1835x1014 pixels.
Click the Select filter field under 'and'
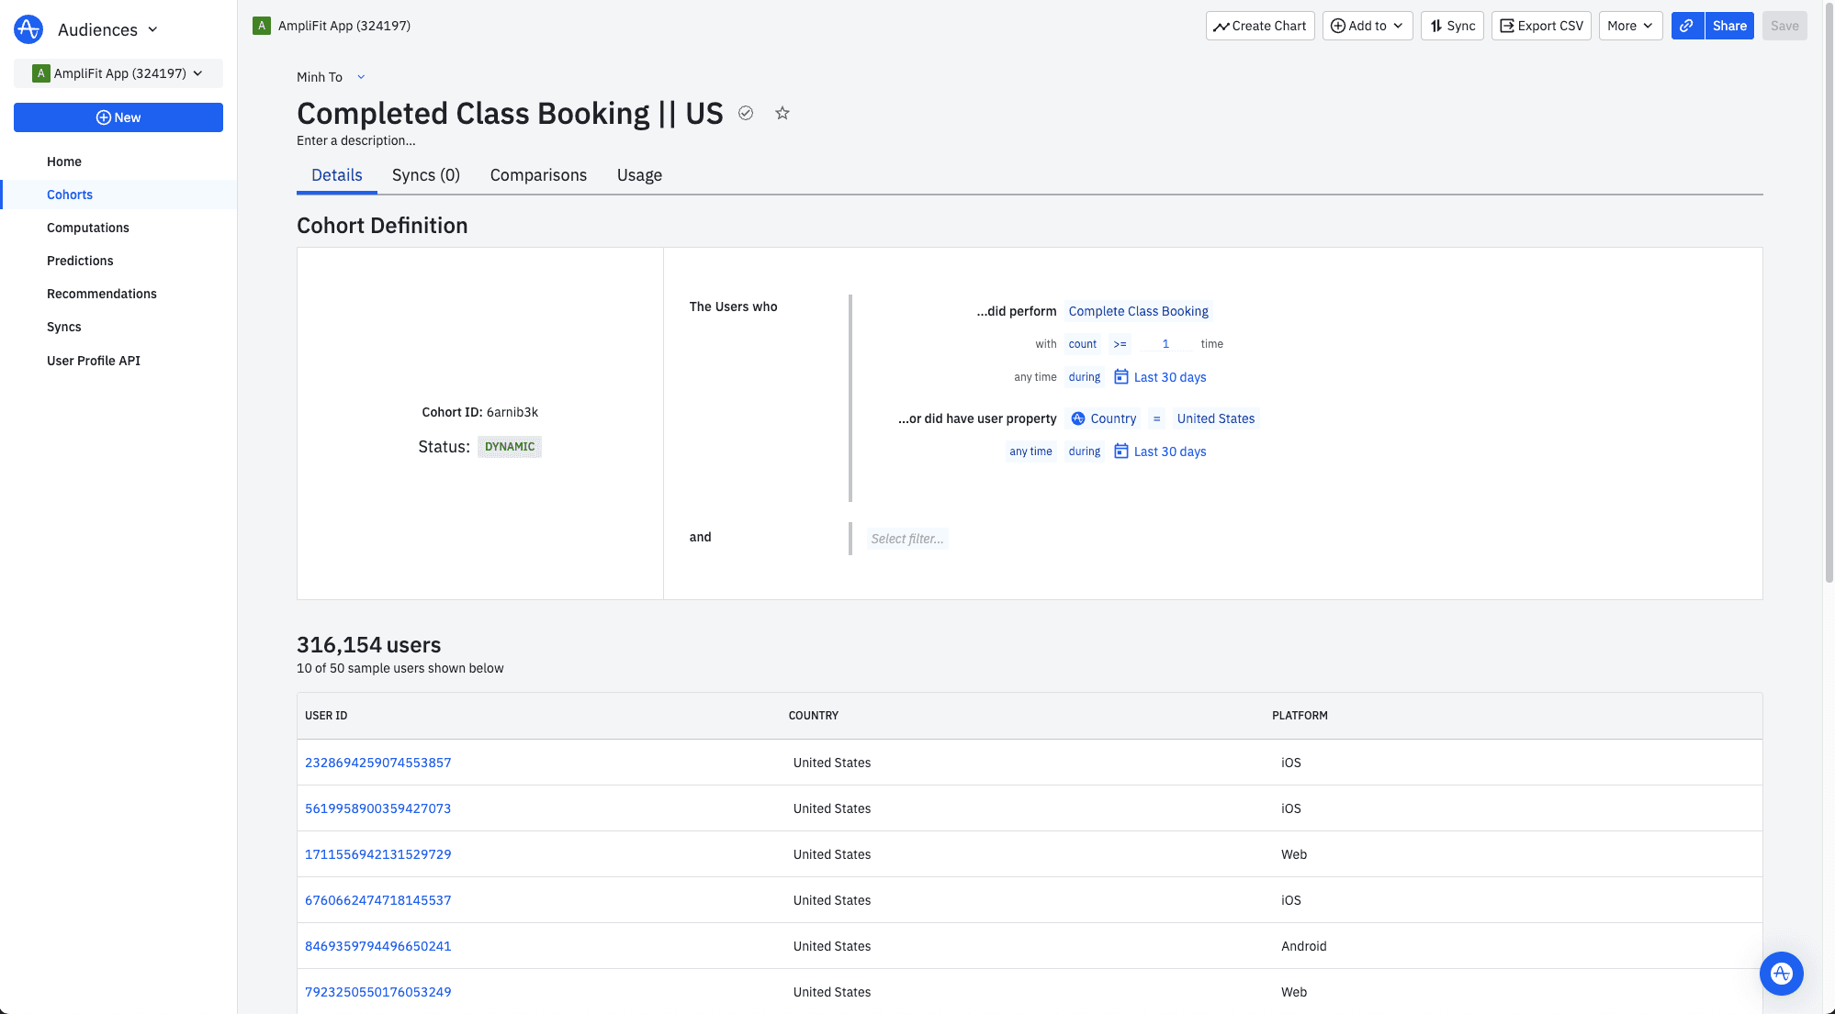907,539
